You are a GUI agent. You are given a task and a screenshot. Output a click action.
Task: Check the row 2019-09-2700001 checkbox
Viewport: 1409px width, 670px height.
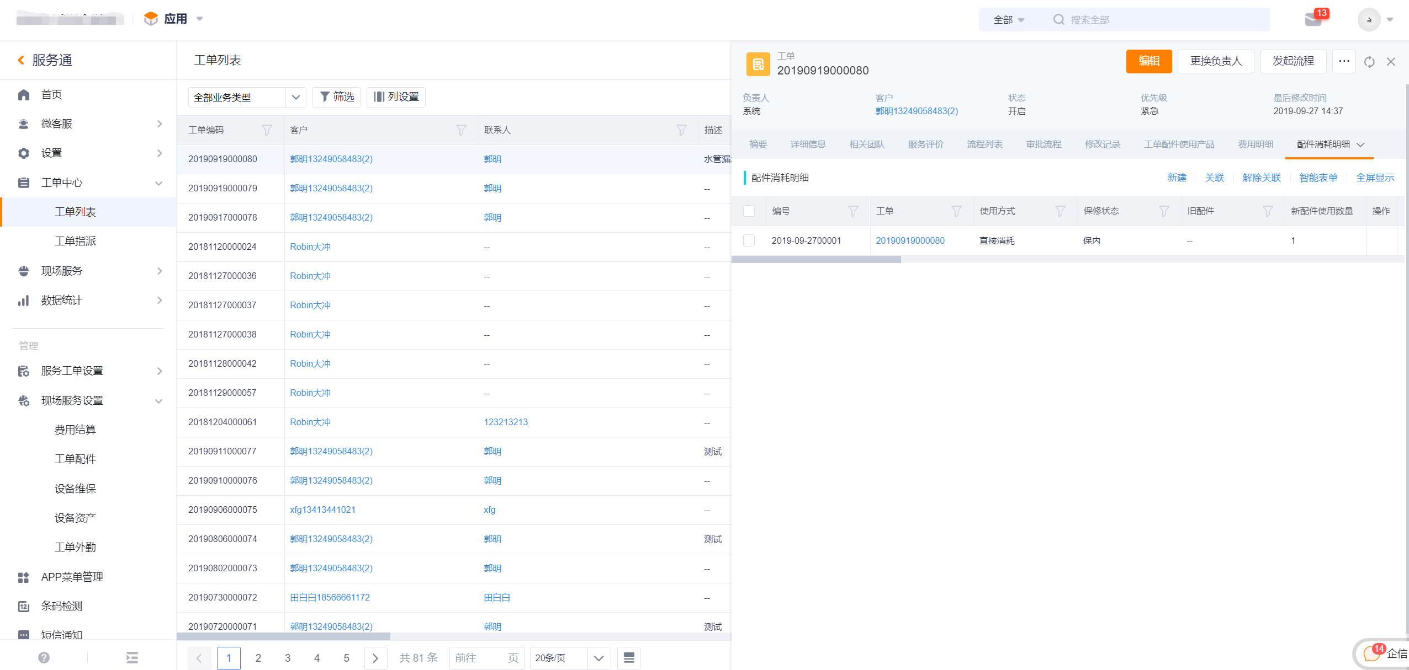749,240
